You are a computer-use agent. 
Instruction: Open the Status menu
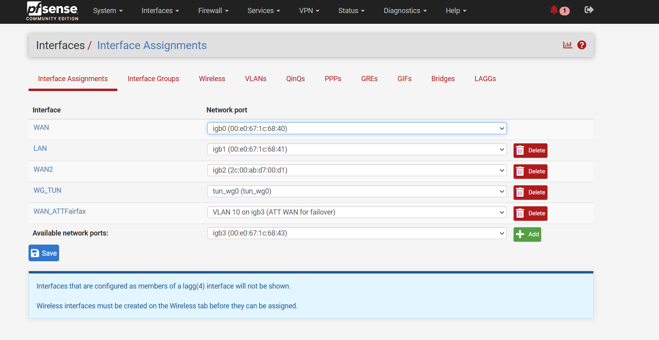point(351,11)
